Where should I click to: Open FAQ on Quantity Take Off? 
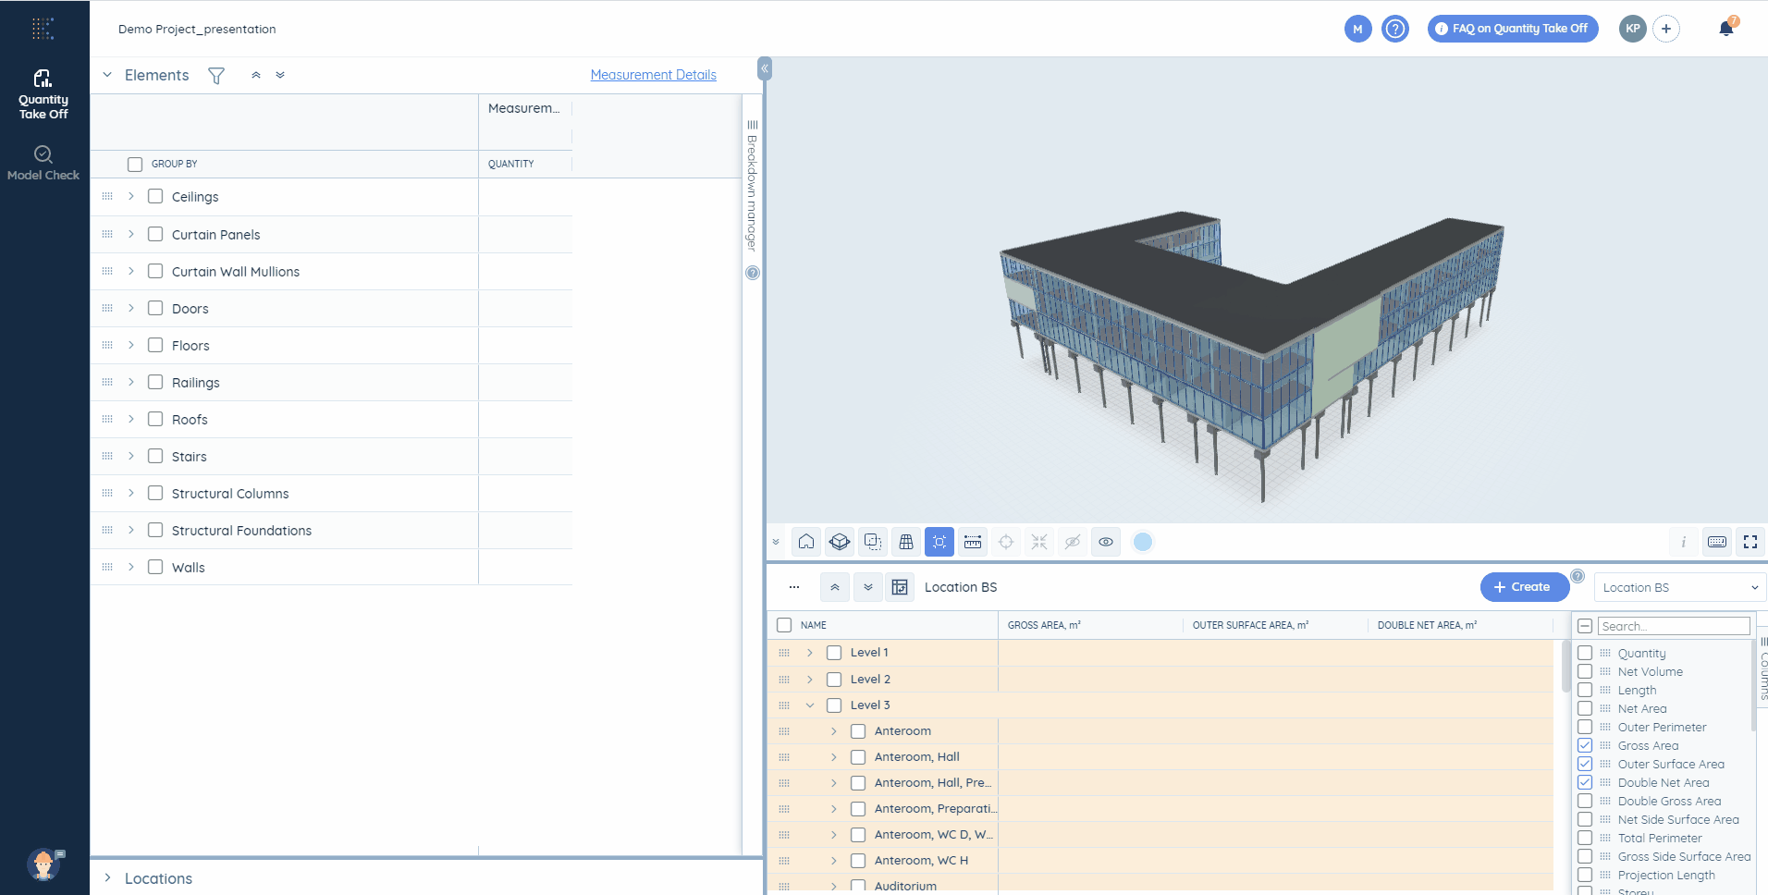click(x=1513, y=29)
